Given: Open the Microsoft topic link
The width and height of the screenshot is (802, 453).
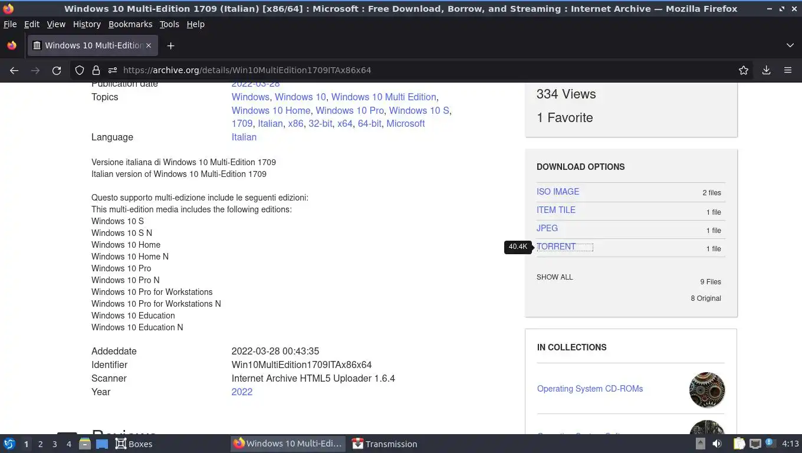Looking at the screenshot, I should tap(406, 124).
